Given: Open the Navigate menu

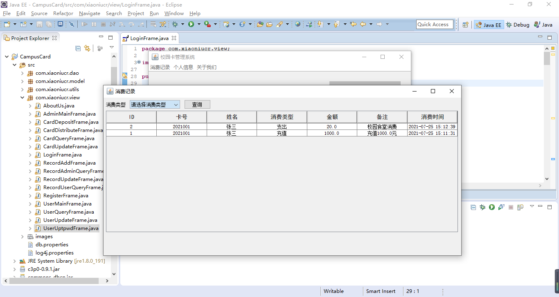Looking at the screenshot, I should tap(89, 13).
